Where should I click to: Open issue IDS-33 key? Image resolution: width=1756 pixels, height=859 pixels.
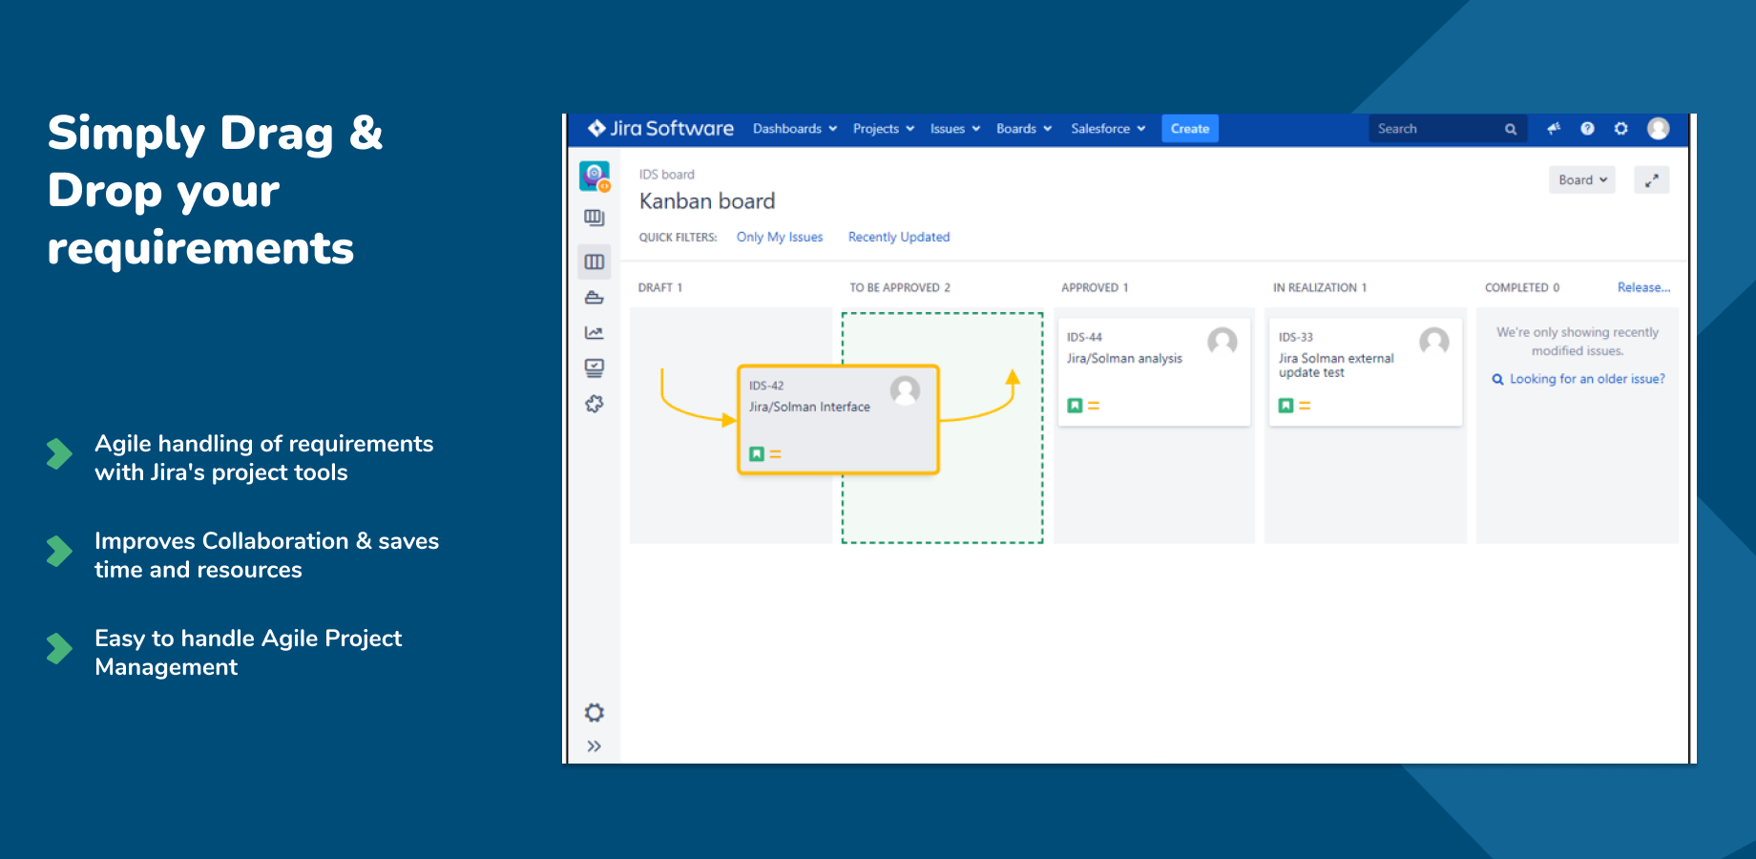[x=1296, y=337]
